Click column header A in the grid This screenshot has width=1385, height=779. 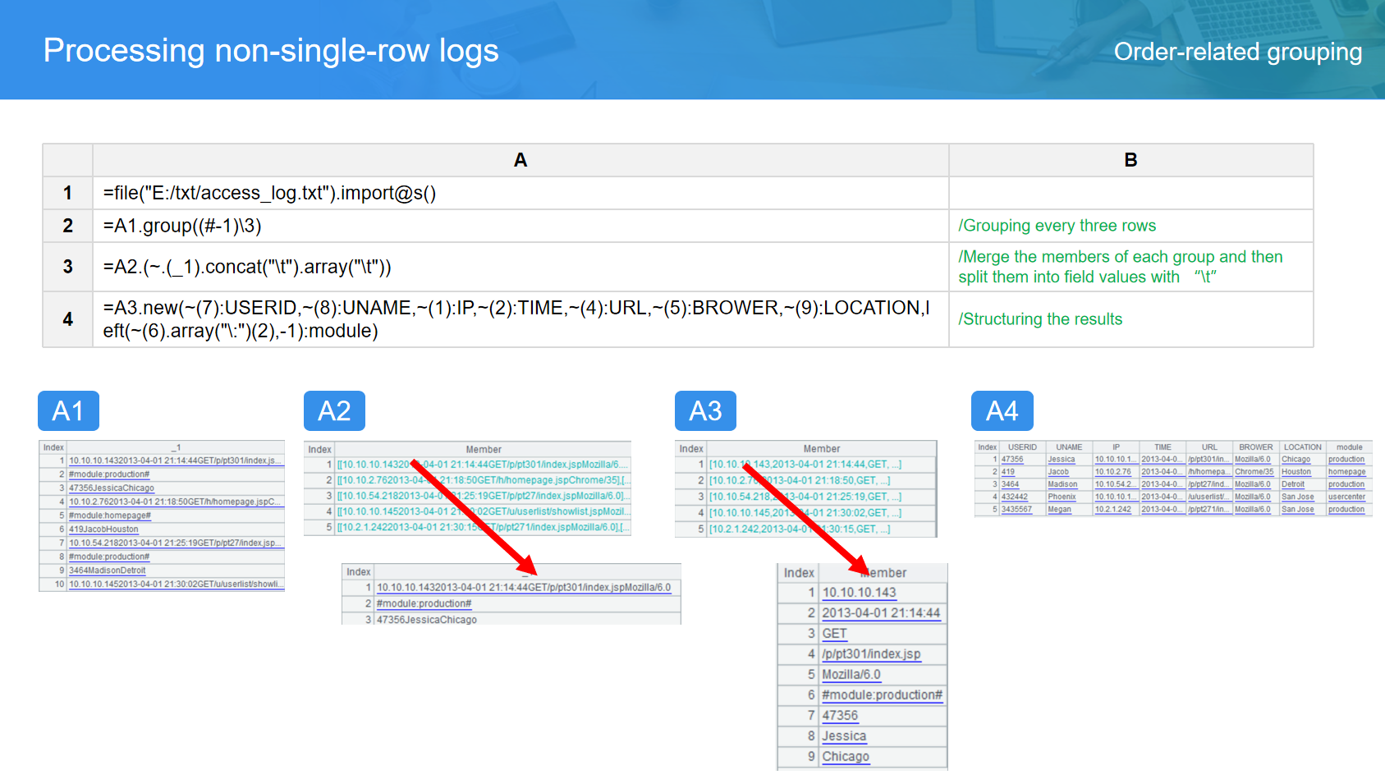tap(520, 160)
